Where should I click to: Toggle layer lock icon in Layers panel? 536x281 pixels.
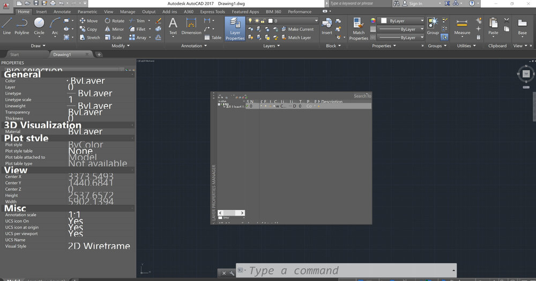click(263, 21)
